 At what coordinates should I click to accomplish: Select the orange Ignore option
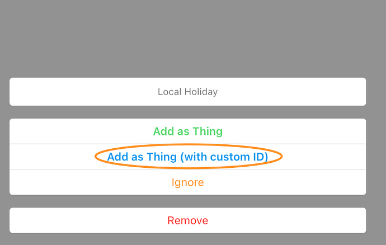coord(187,182)
